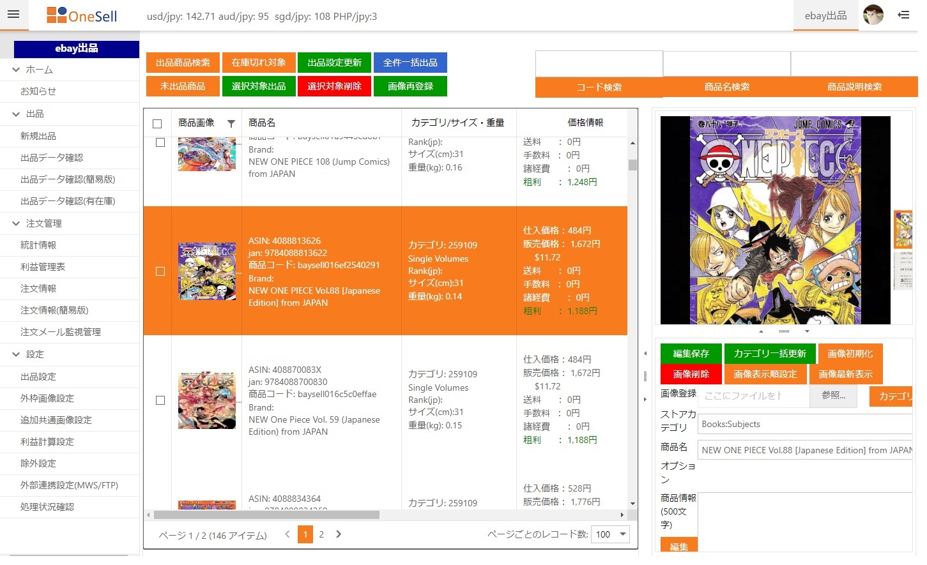Click the up triangle below the preview image
This screenshot has width=927, height=565.
[x=761, y=331]
